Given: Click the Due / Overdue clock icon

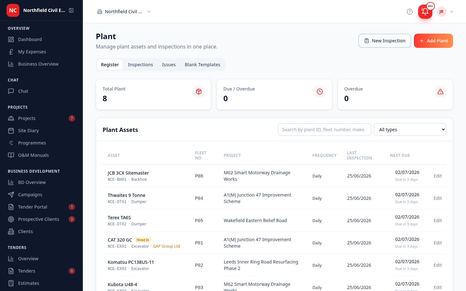Looking at the screenshot, I should (x=320, y=92).
